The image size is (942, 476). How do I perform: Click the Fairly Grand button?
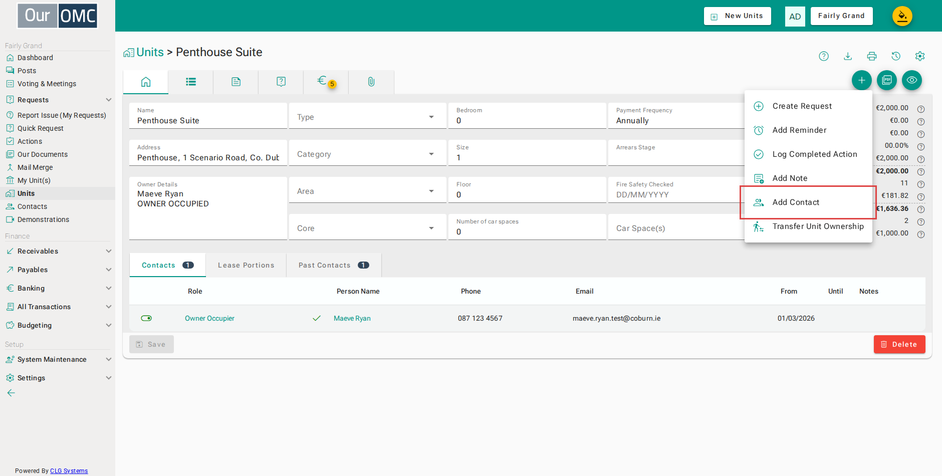841,16
